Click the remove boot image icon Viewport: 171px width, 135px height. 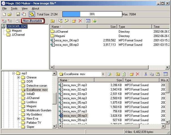[x=10, y=21]
